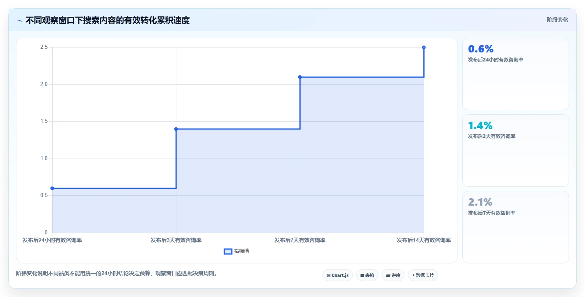Image resolution: width=585 pixels, height=297 pixels.
Task: Open the 1.4% 发布后3天有效咨询率 card
Action: 516,151
